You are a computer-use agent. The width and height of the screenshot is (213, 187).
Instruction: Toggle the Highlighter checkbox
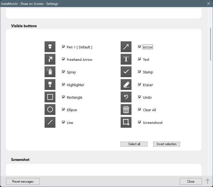[x=64, y=85]
